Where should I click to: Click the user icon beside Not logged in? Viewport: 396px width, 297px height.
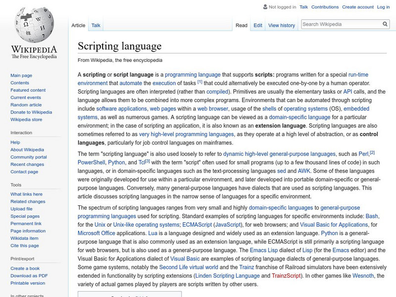[x=265, y=7]
